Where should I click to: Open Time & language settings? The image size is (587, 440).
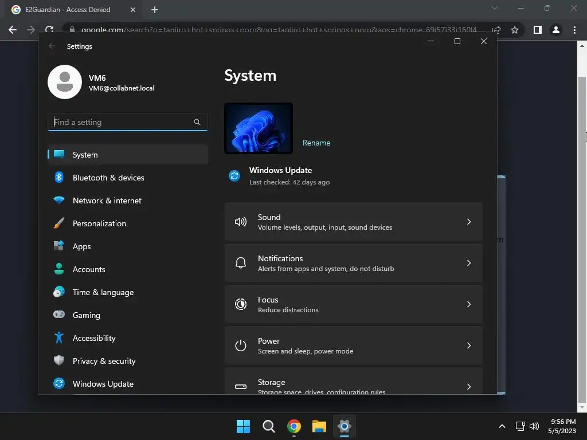[128, 292]
